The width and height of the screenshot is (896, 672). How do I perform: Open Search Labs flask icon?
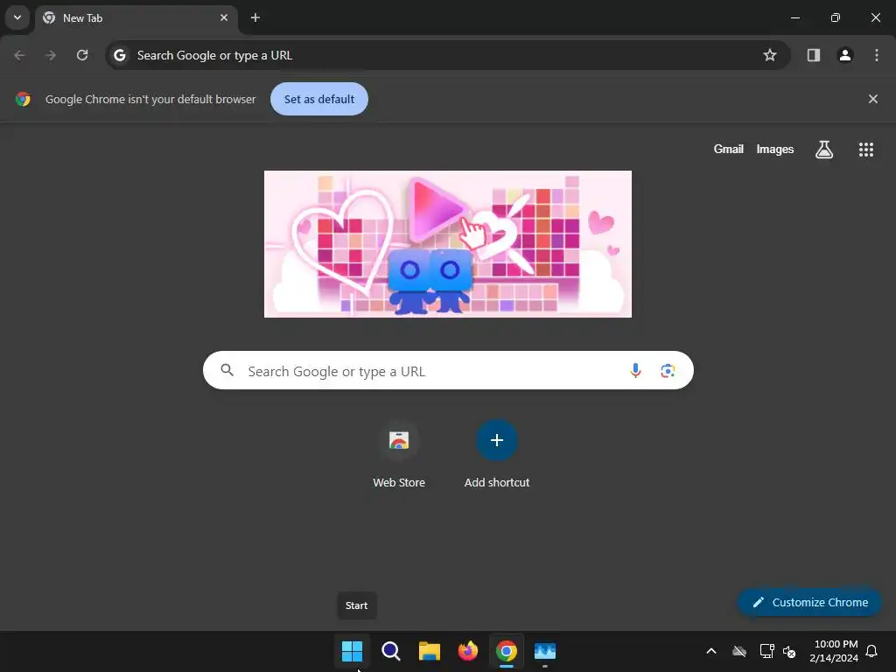coord(824,149)
